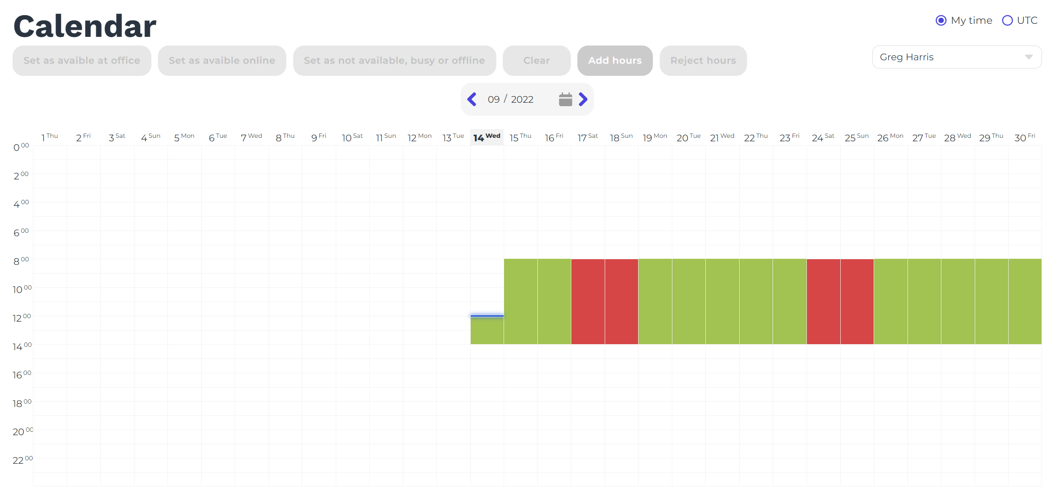Open the Greg Harris user dropdown
Viewport: 1055px width, 495px height.
click(x=950, y=57)
